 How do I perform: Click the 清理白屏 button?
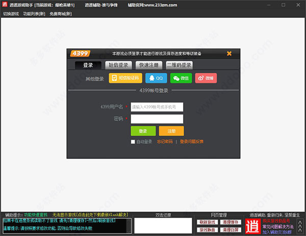[231, 230]
